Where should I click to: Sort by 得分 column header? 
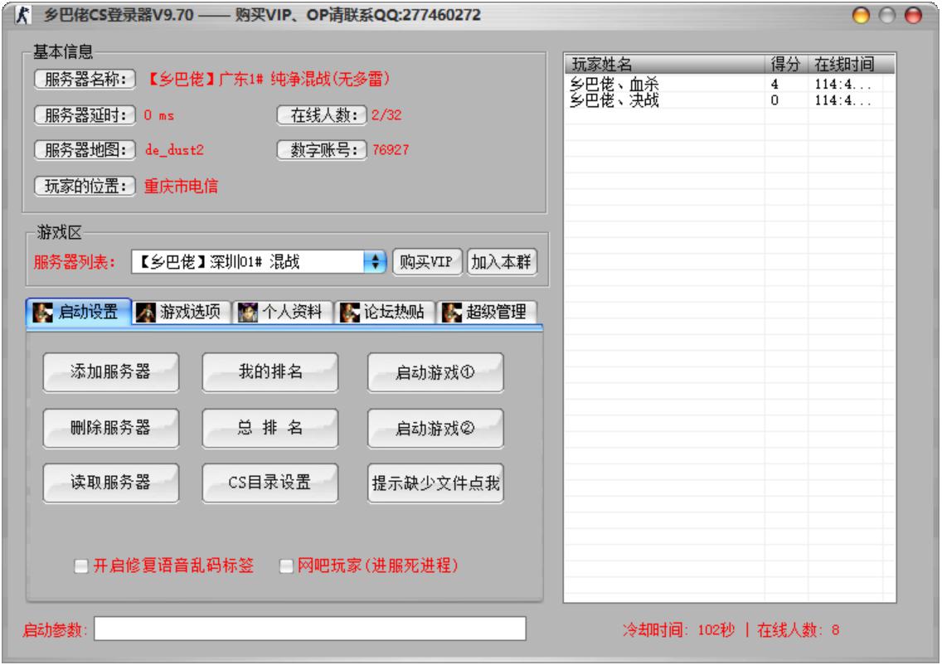[785, 66]
